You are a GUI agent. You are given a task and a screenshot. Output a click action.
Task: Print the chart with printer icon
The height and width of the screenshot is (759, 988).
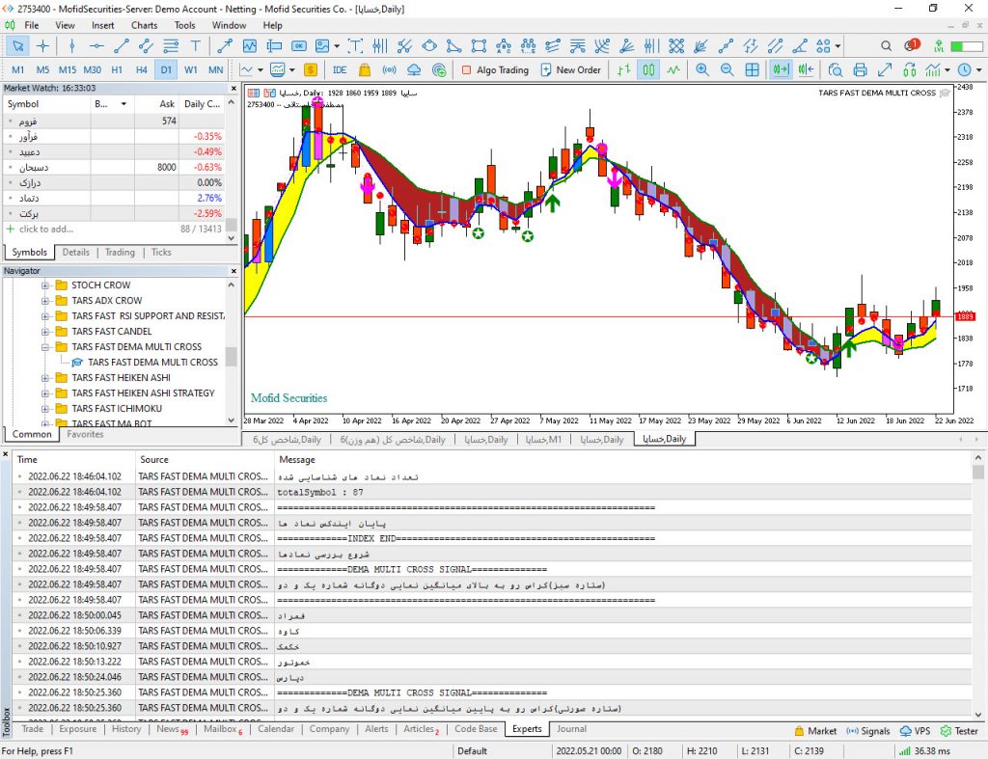[x=860, y=69]
